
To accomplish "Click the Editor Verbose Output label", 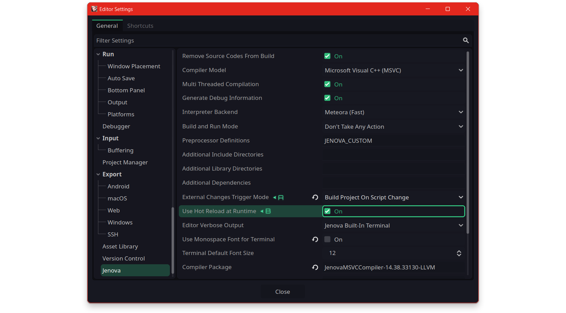I will [213, 225].
